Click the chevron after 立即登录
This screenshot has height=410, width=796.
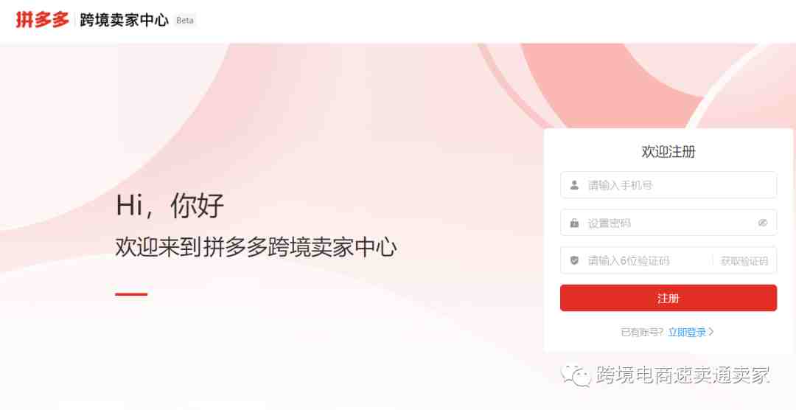711,332
